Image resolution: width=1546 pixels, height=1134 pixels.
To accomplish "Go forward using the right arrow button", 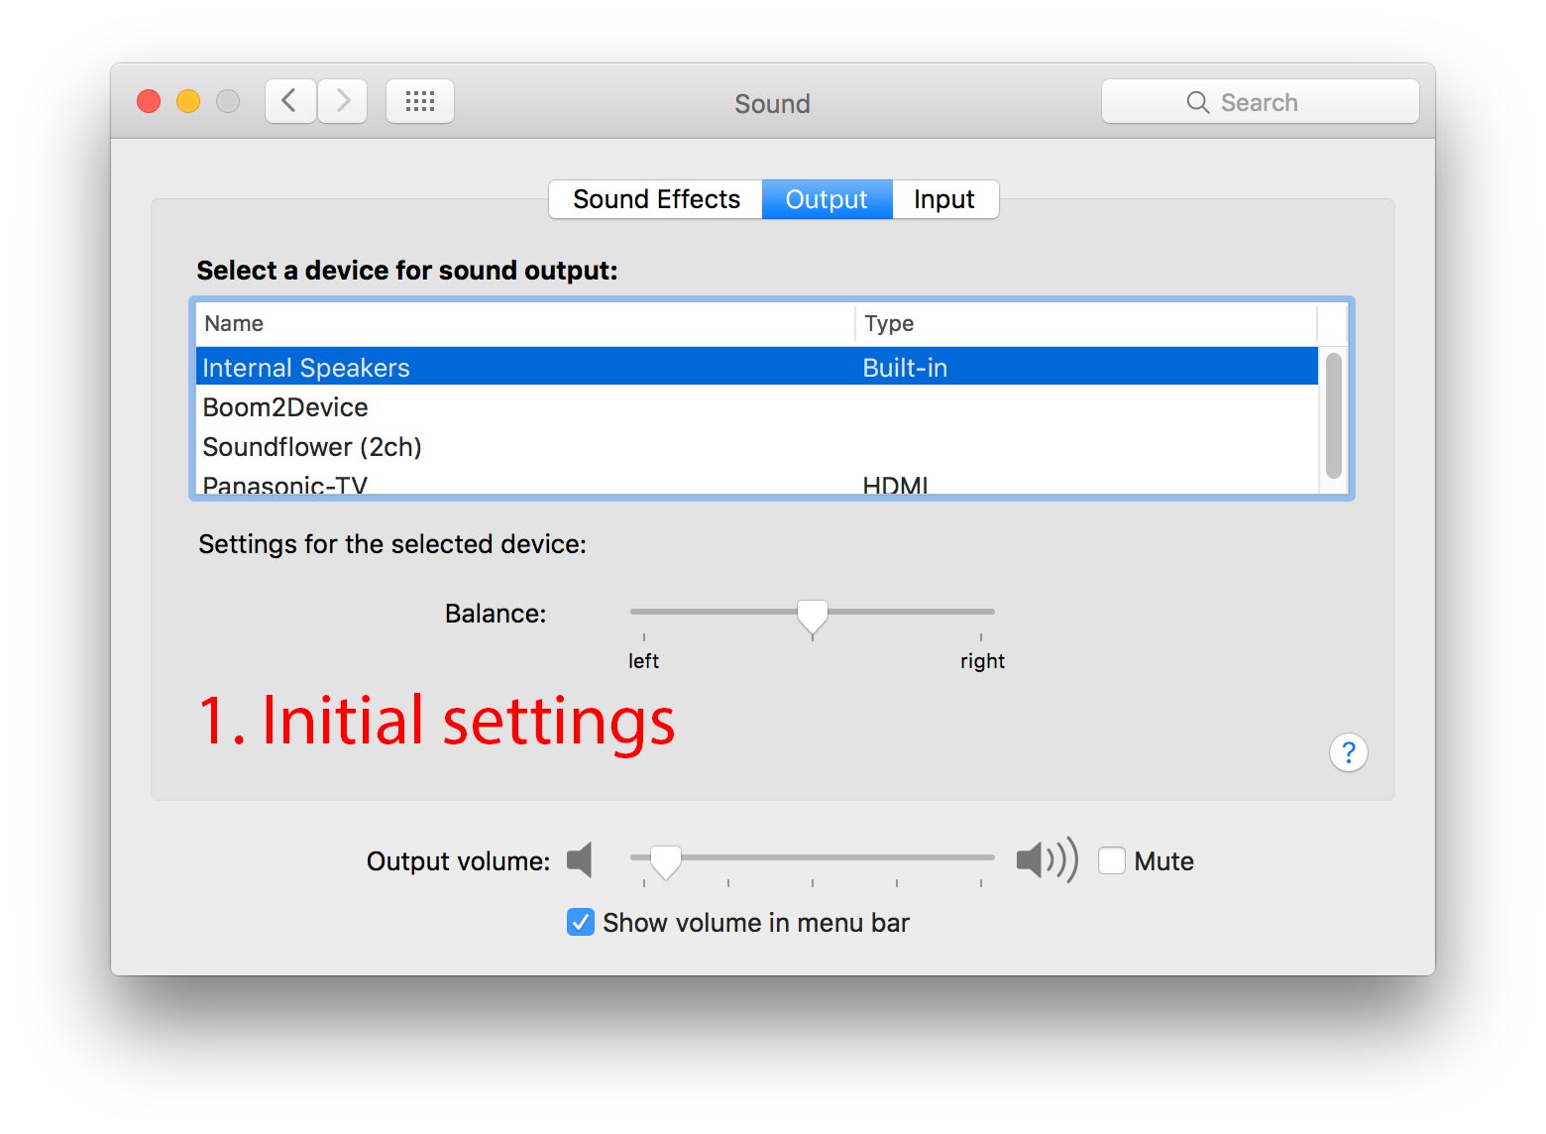I will (343, 101).
